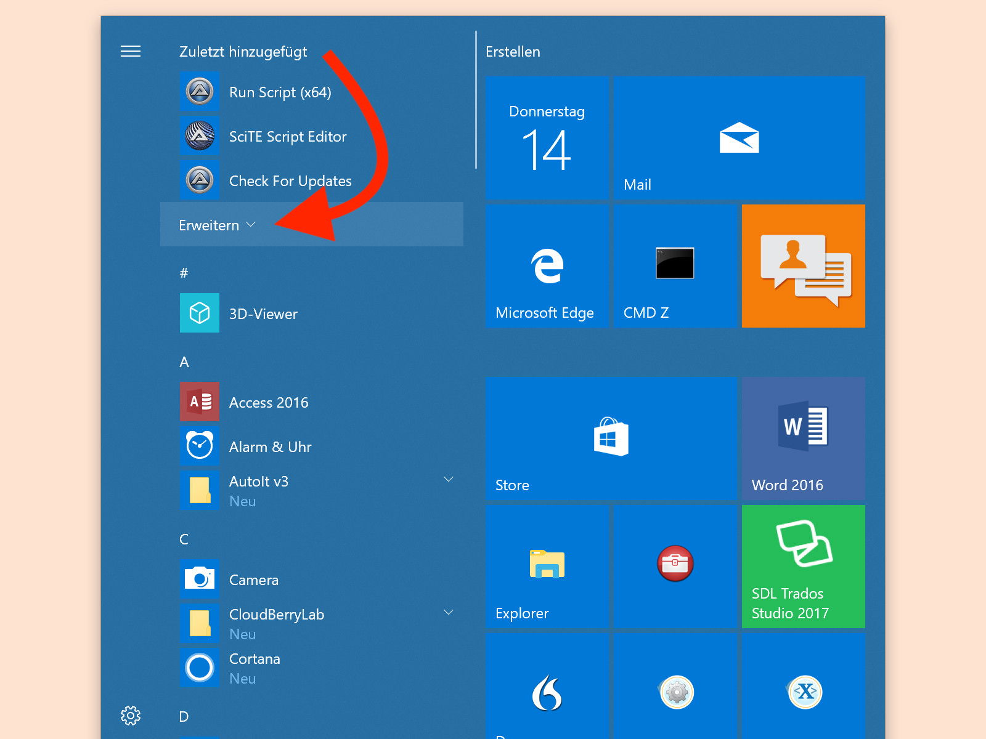Image resolution: width=986 pixels, height=739 pixels.
Task: Open the red toolbox tile
Action: (x=675, y=567)
